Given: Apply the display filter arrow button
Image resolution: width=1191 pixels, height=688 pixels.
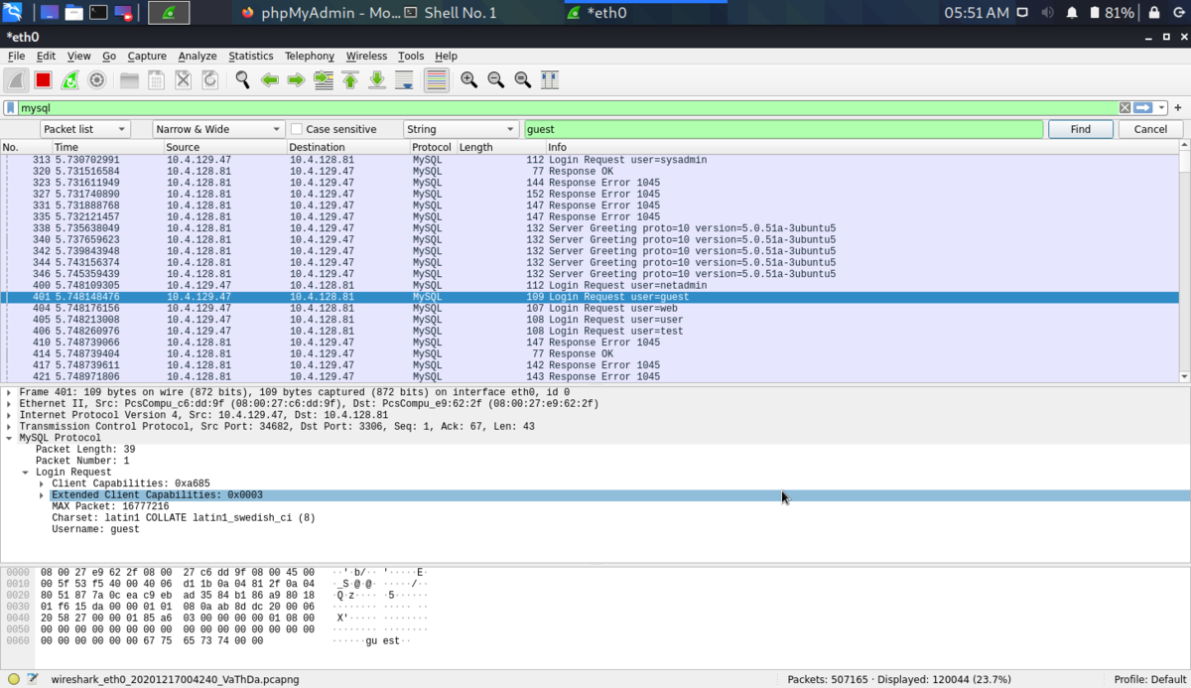Looking at the screenshot, I should (x=1143, y=107).
